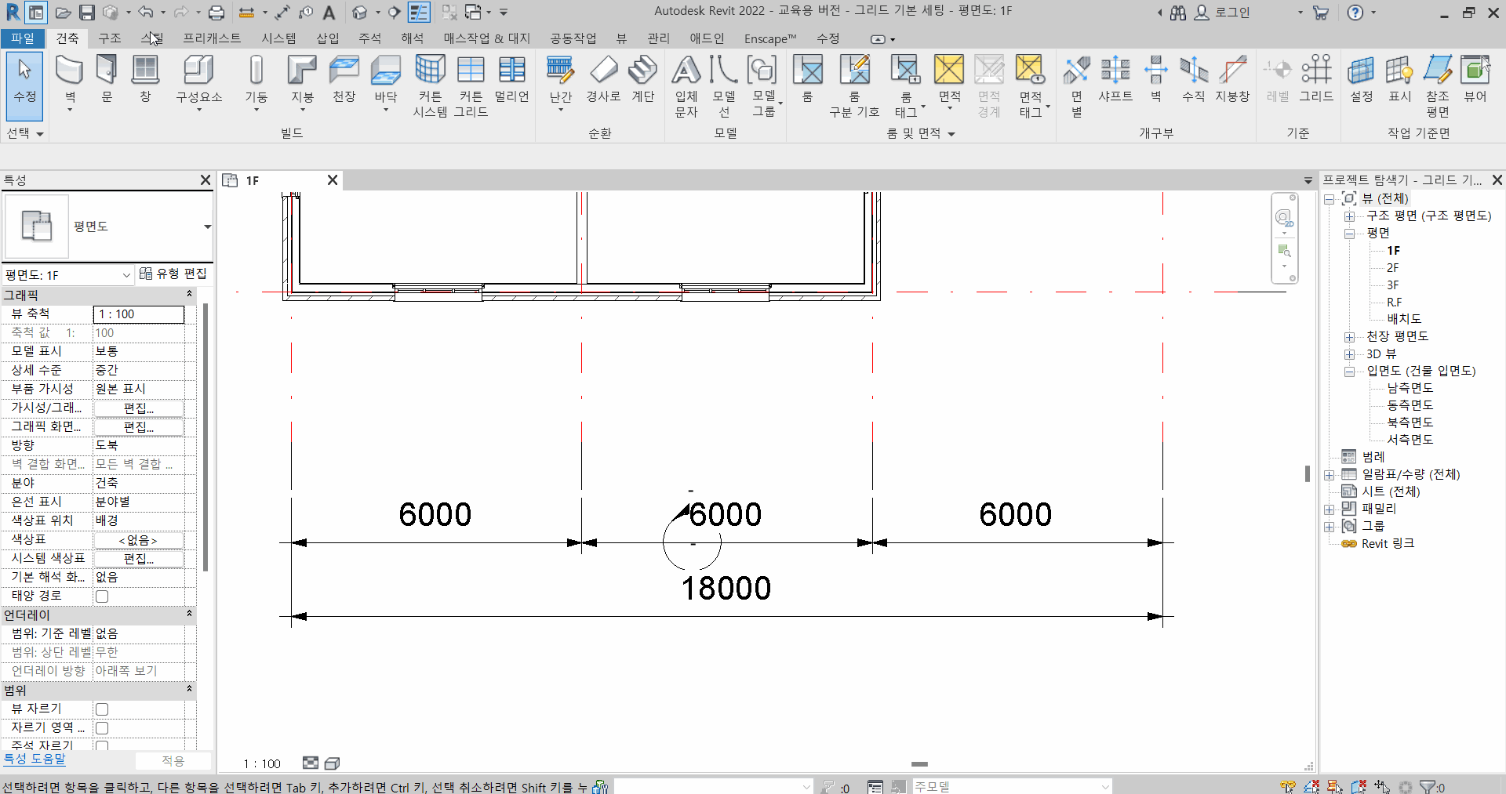The width and height of the screenshot is (1506, 794).
Task: Click the visual style icon in view control bar
Action: 332,763
